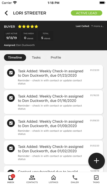
Task: Open the Weekly Check-In entry due 01/16/2020
Action: pos(53,102)
